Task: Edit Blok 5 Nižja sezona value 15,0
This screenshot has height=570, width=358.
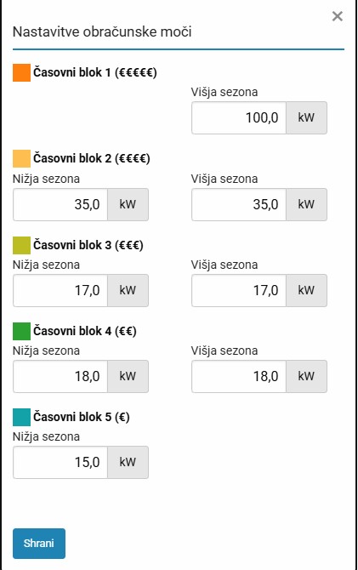Action: pyautogui.click(x=60, y=463)
